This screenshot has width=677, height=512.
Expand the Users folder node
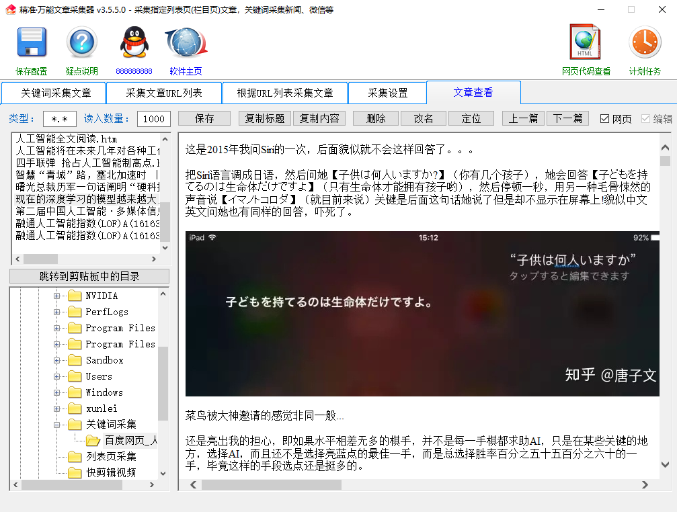point(58,376)
